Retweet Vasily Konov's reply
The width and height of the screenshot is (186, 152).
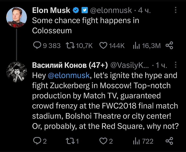click(x=70, y=141)
